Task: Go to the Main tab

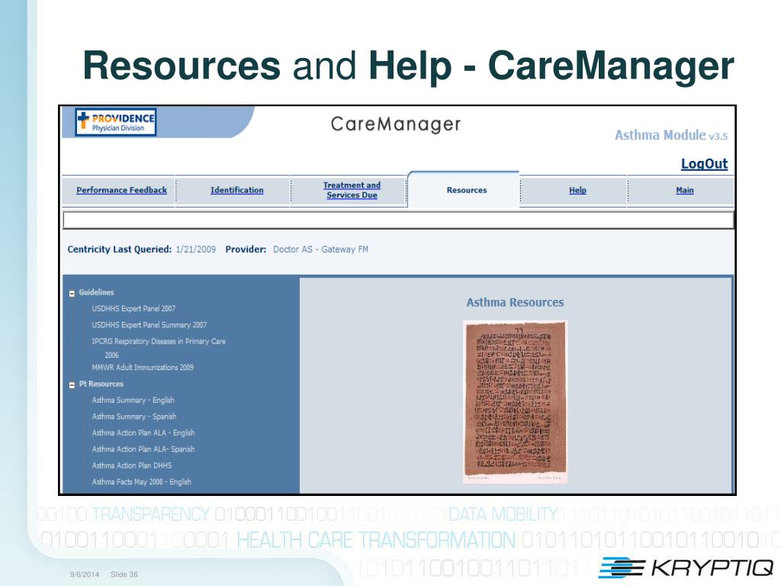Action: pos(684,190)
